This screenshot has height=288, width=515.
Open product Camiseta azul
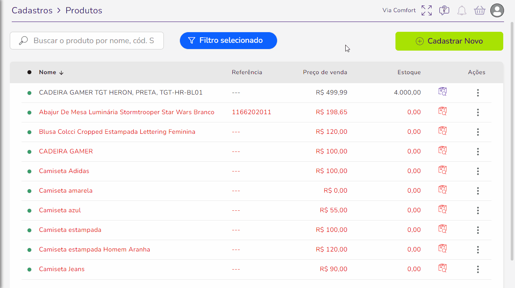pos(60,210)
